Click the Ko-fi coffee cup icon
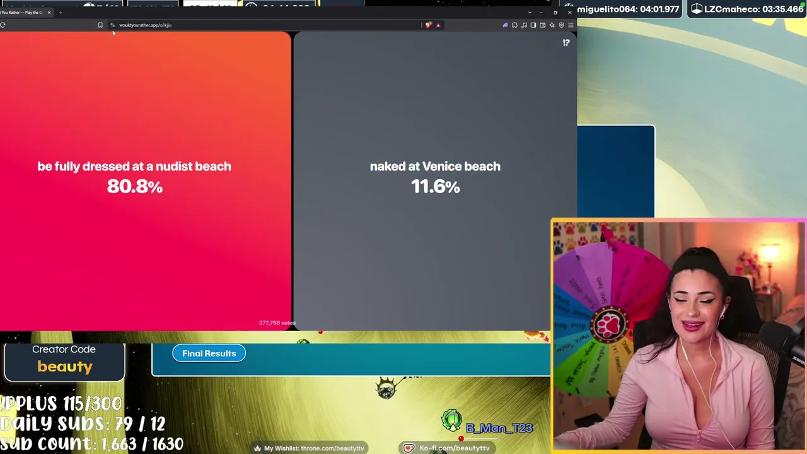Screen dimensions: 807x454 409,448
